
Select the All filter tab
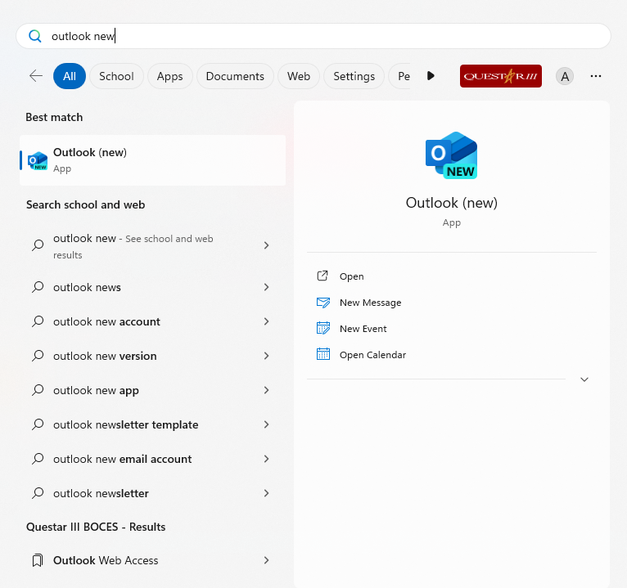click(x=70, y=76)
